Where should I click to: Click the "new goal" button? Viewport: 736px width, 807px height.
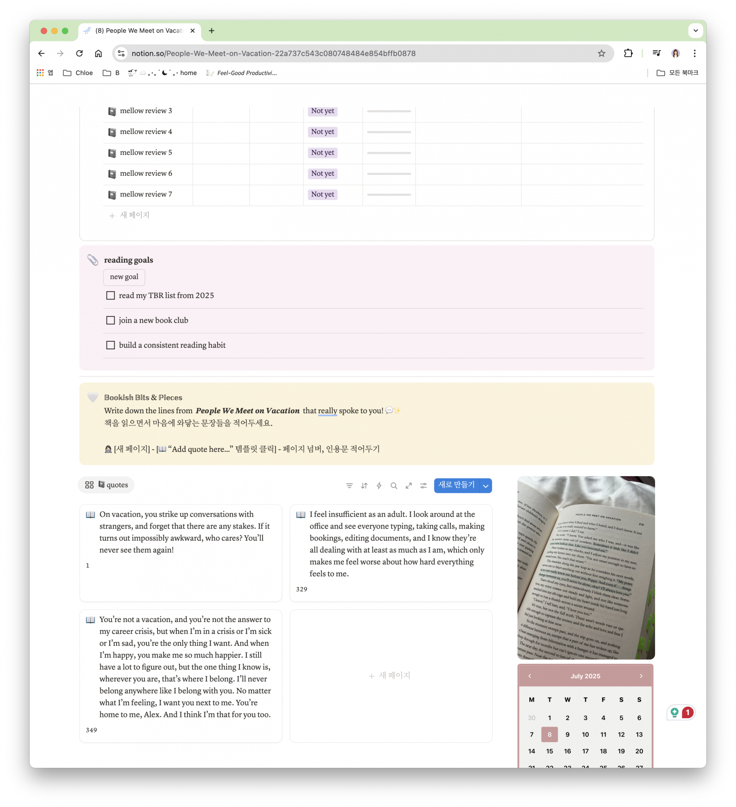(x=124, y=277)
